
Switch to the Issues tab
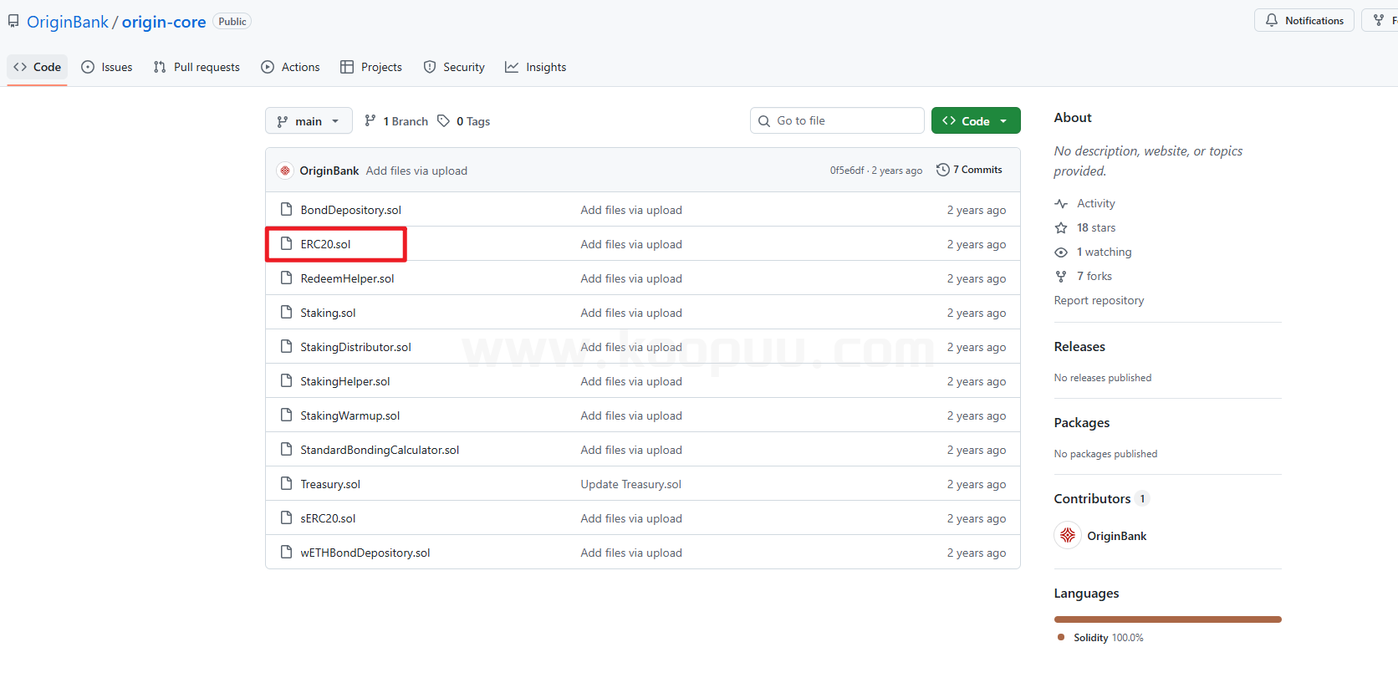pyautogui.click(x=107, y=67)
